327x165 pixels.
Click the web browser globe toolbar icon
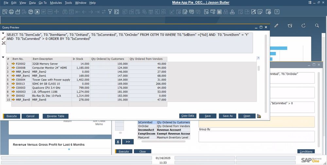pyautogui.click(x=268, y=12)
